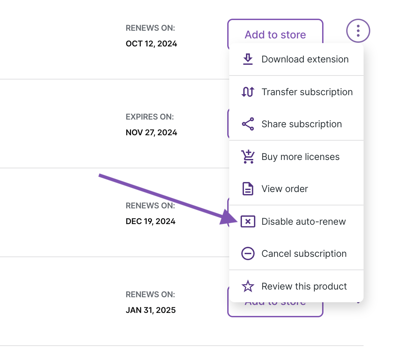Select Buy more licenses from the menu

click(x=300, y=156)
